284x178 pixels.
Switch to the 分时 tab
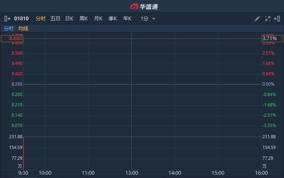pos(40,19)
